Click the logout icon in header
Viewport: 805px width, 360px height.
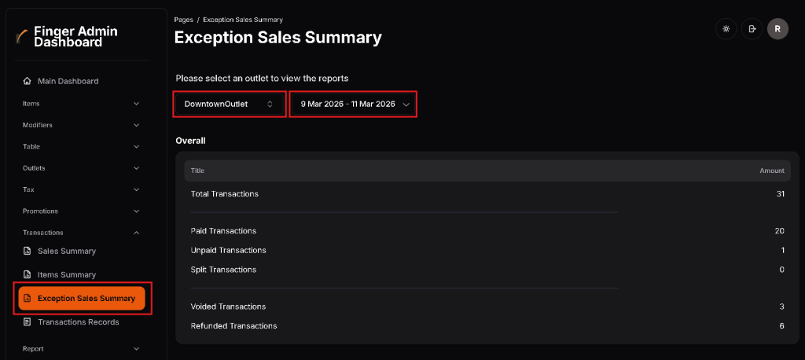coord(752,29)
